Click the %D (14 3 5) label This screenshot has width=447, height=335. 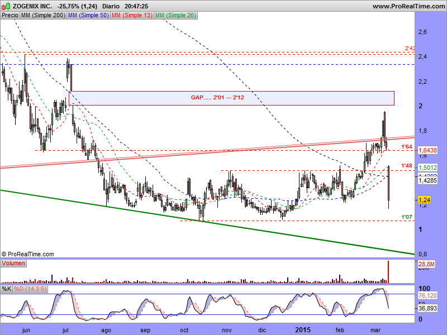click(30, 289)
